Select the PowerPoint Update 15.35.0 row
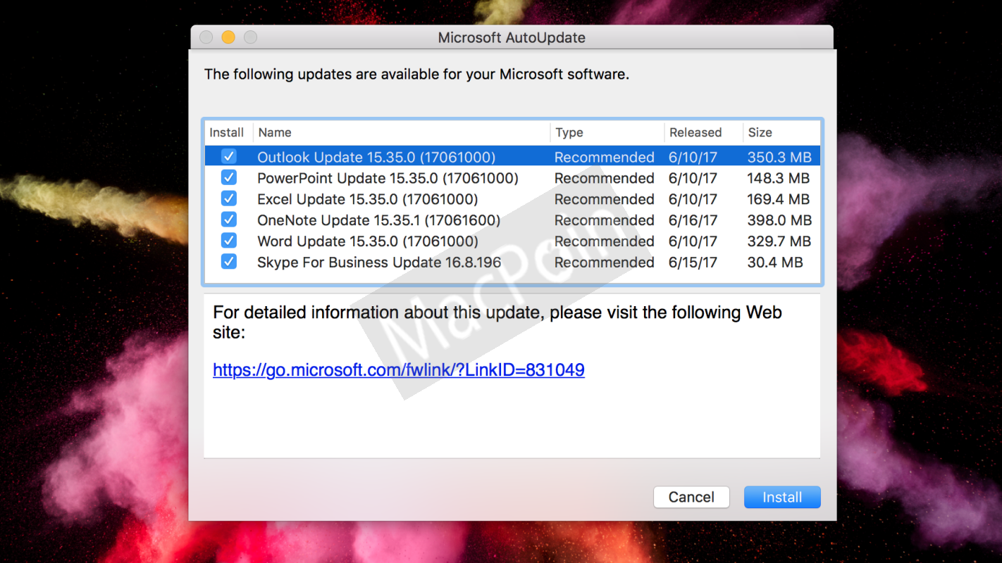 point(388,178)
